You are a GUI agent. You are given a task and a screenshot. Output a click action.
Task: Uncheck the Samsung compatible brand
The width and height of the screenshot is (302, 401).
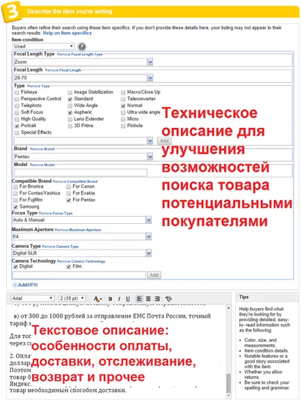[15, 207]
